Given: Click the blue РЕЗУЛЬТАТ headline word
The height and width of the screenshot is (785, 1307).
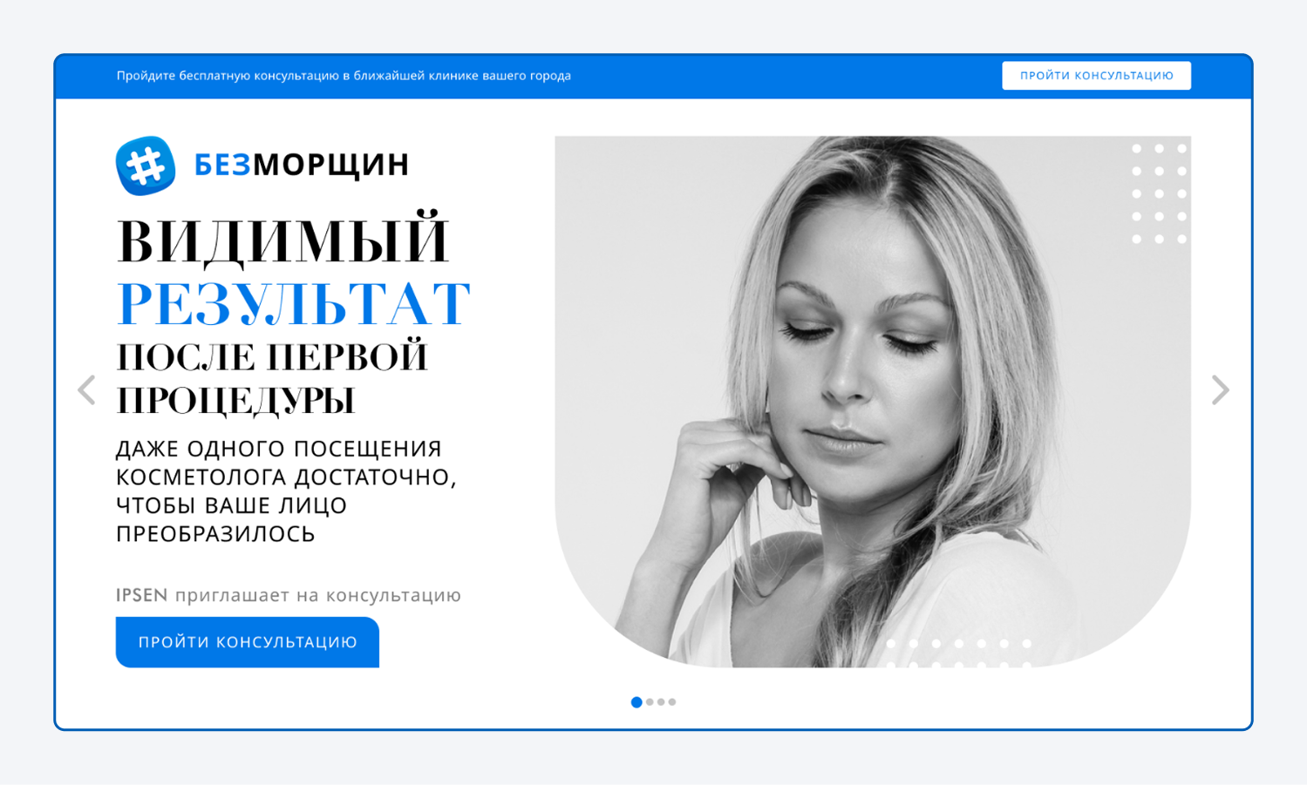Looking at the screenshot, I should [x=294, y=304].
